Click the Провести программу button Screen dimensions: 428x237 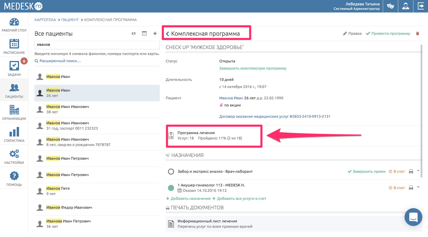388,34
